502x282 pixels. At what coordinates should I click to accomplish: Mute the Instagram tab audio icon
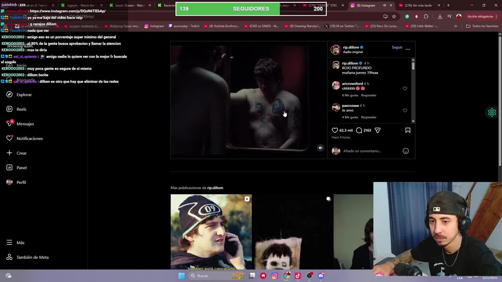384,5
